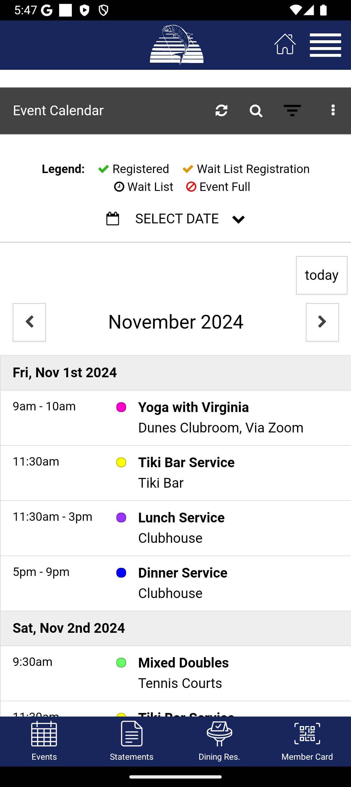Open event search magnifier
351x787 pixels.
[x=256, y=111]
